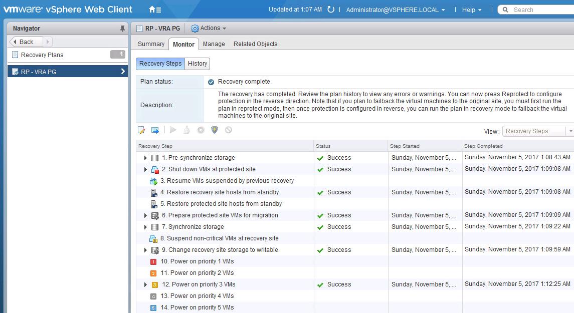Click the Edit recovery plan toolbar icon
The width and height of the screenshot is (574, 313).
click(x=141, y=130)
